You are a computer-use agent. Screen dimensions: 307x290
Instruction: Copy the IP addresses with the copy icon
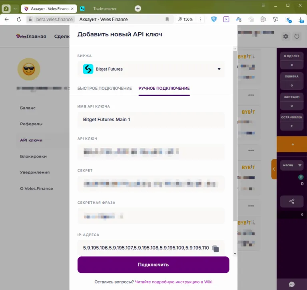coord(215,249)
